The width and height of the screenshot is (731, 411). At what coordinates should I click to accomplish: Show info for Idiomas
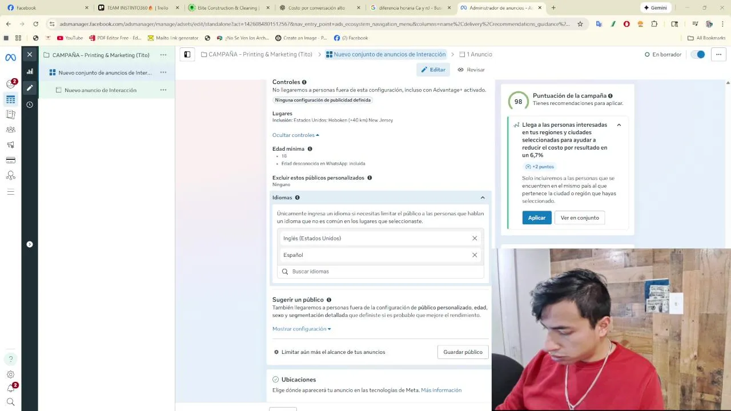pos(298,198)
